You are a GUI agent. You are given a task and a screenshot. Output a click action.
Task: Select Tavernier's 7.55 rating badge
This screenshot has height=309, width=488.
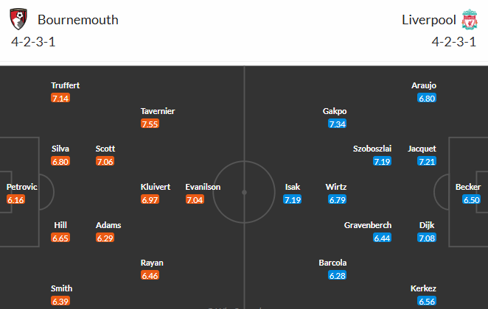click(150, 124)
